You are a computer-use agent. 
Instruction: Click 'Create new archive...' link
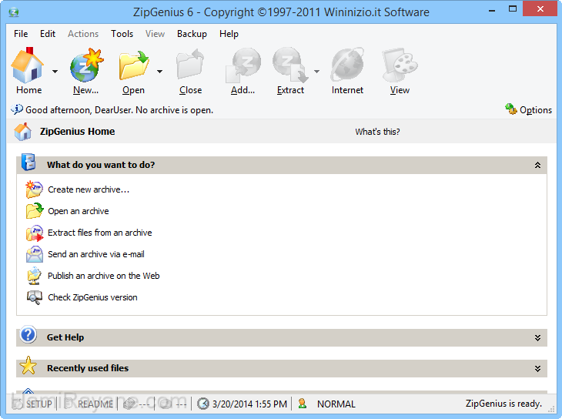coord(88,189)
